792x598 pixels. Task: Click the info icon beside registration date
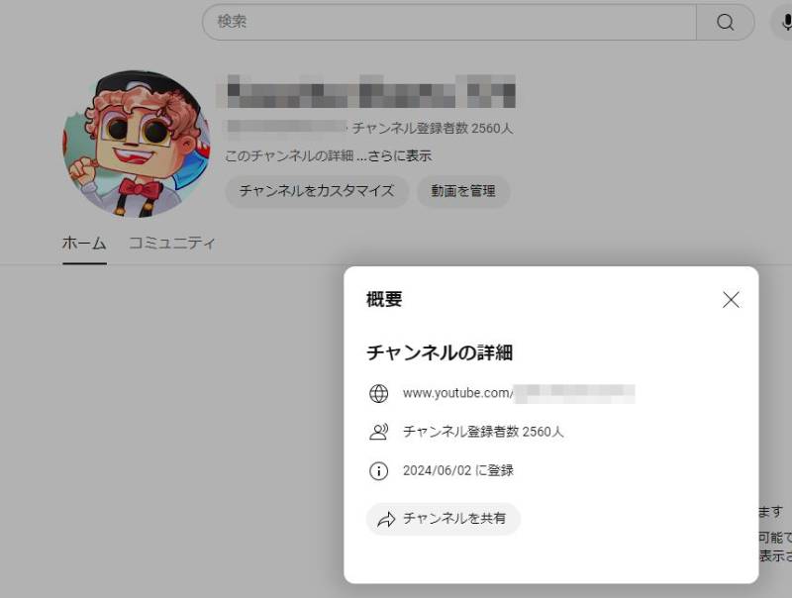379,470
